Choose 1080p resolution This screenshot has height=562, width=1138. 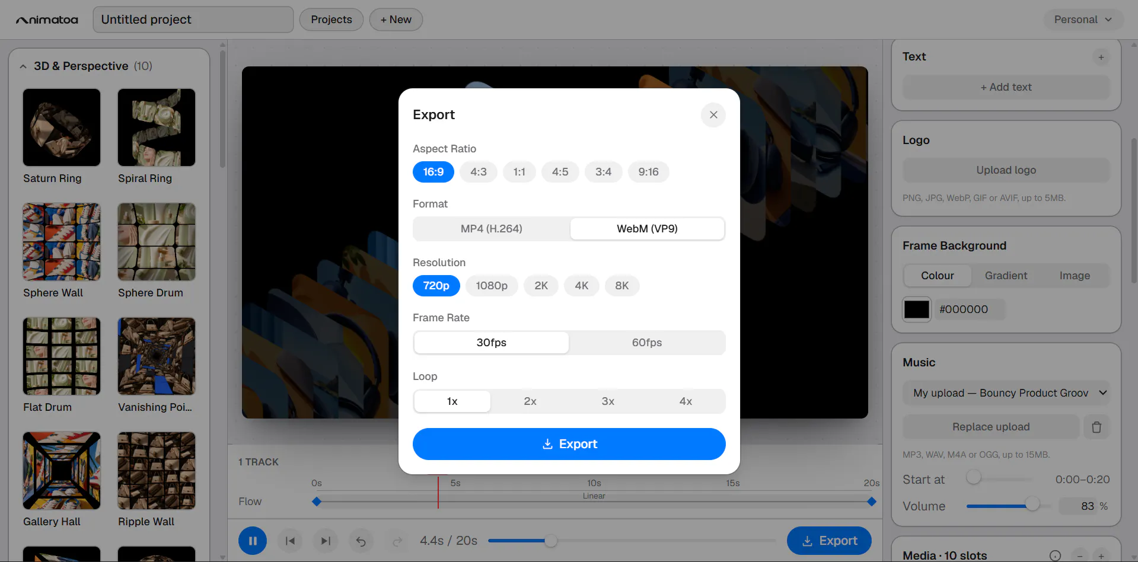coord(492,286)
